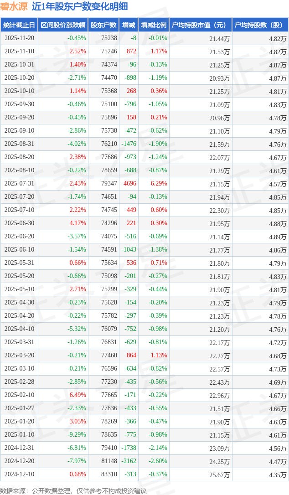The width and height of the screenshot is (289, 495).
Task: Click the 户均持股市值（元） column header
Action: click(x=201, y=25)
